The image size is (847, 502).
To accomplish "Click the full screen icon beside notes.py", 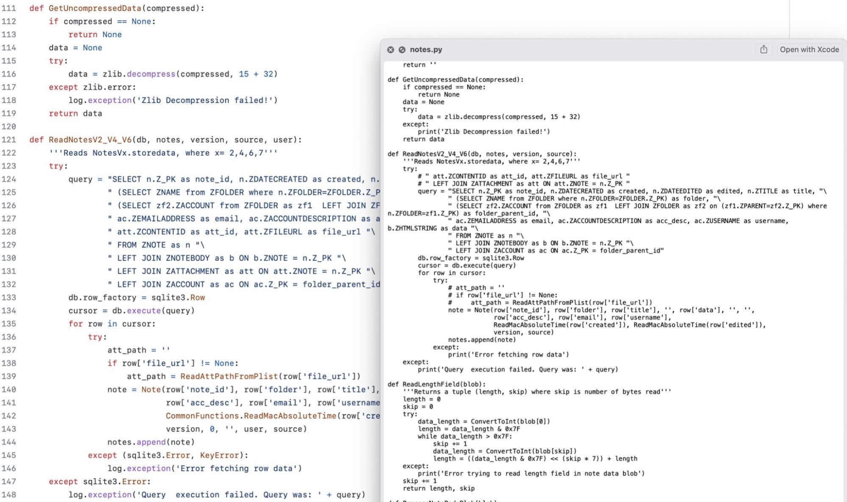I will [402, 50].
